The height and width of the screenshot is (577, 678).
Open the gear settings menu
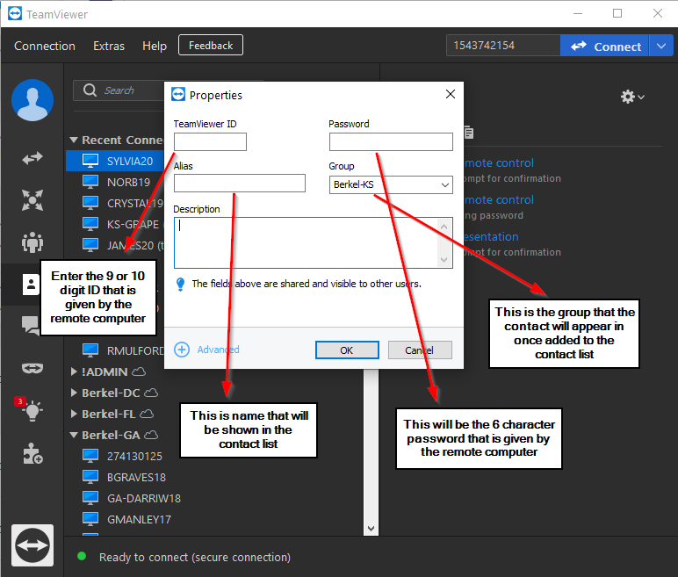pyautogui.click(x=632, y=97)
